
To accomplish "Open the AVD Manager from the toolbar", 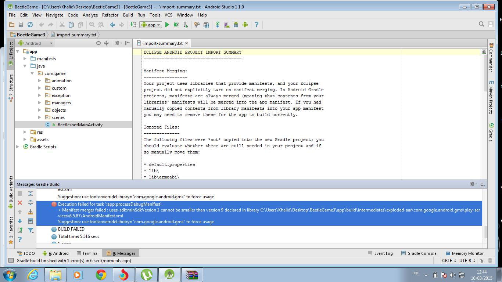I will (227, 25).
